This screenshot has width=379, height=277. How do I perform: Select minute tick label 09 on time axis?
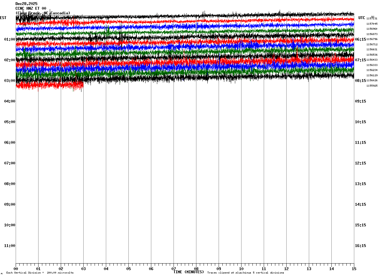(219, 269)
